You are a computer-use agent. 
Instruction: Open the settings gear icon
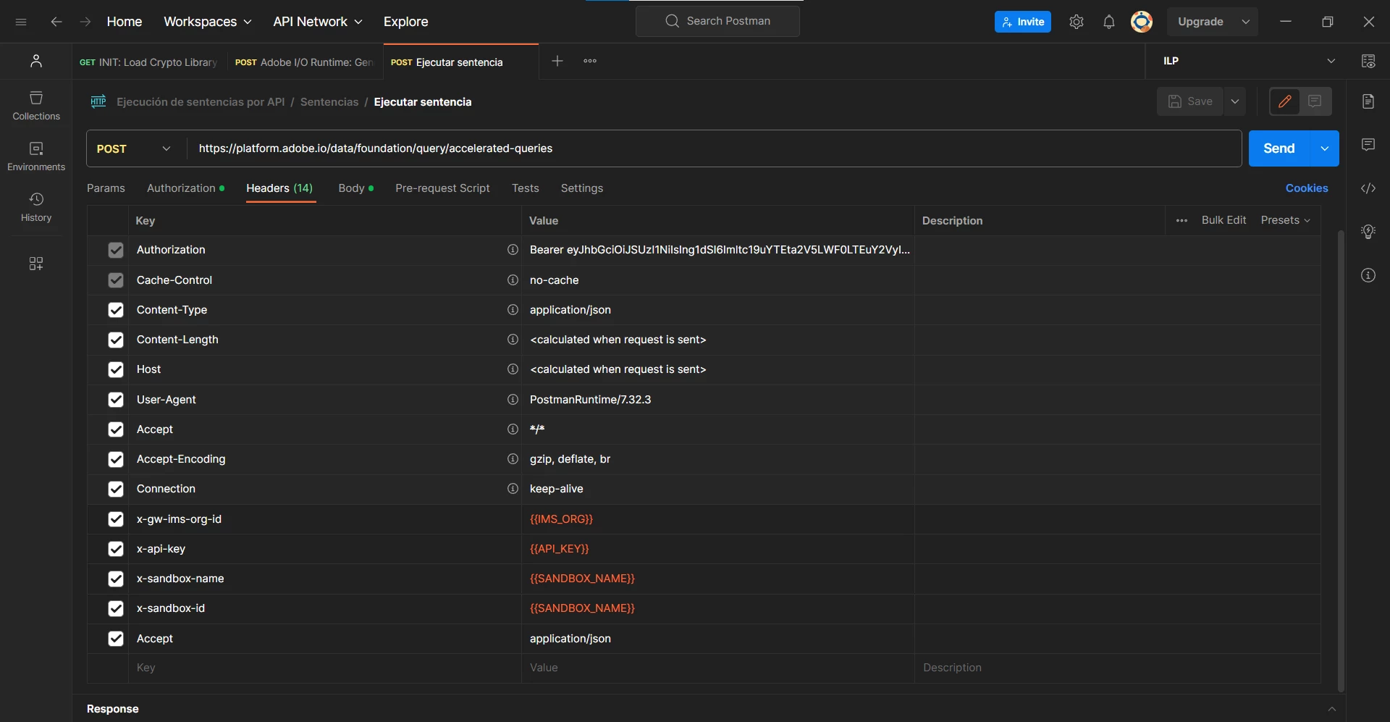click(x=1077, y=22)
